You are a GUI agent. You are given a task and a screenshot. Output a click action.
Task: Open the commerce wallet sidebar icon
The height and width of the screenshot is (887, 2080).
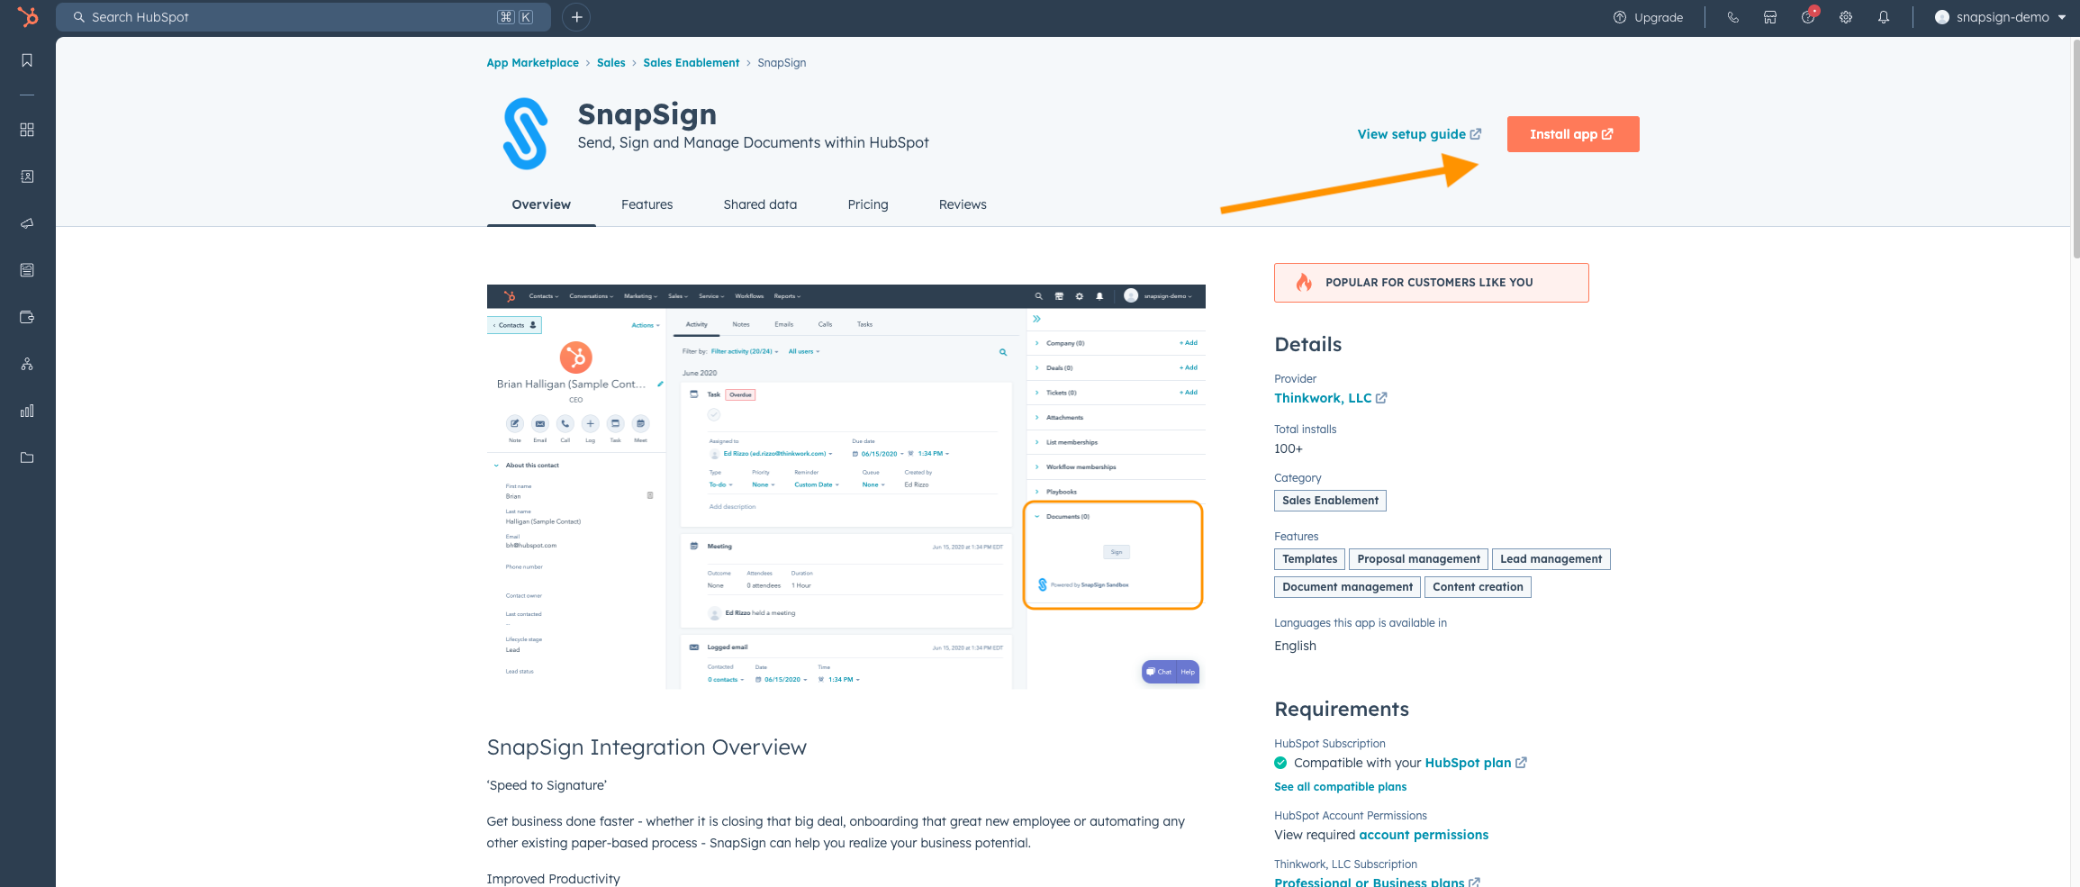(27, 317)
